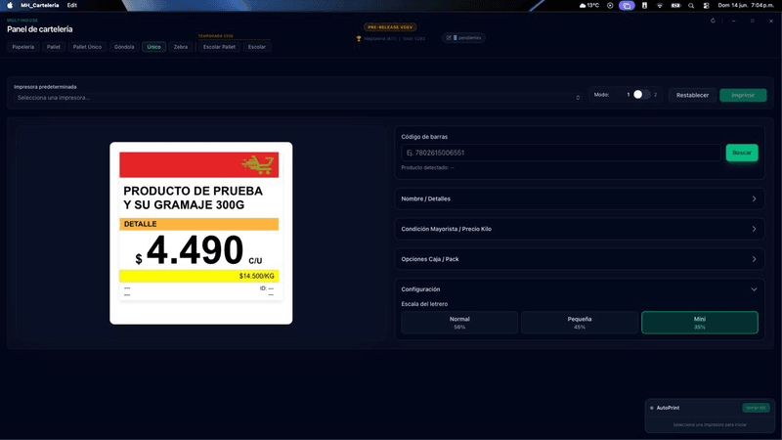Viewport: 782px width, 440px height.
Task: Click the refresh icon in the window header
Action: (713, 21)
